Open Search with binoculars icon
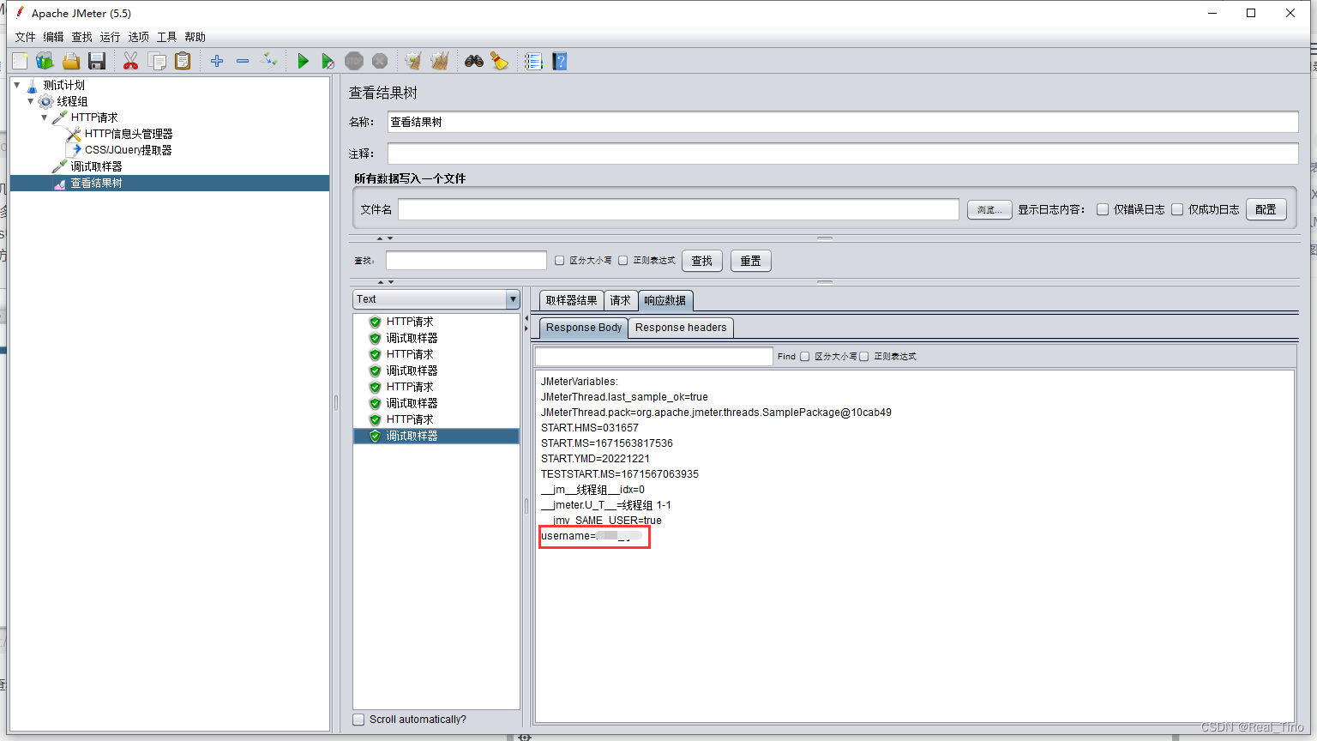 pyautogui.click(x=474, y=61)
